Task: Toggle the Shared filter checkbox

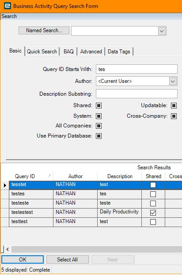Action: pos(99,106)
